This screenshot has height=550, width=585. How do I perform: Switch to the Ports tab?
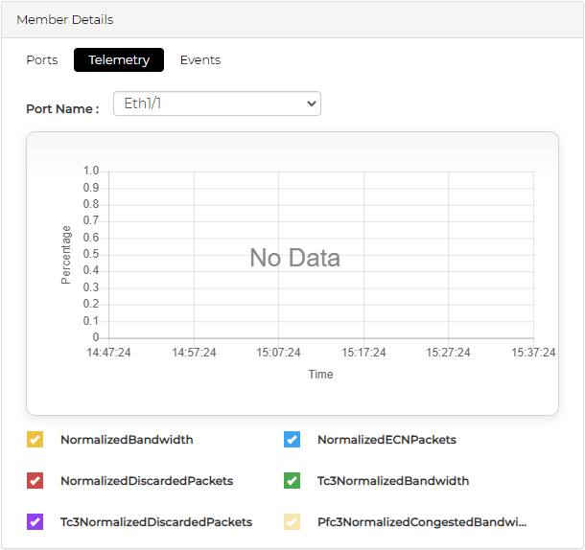point(42,60)
